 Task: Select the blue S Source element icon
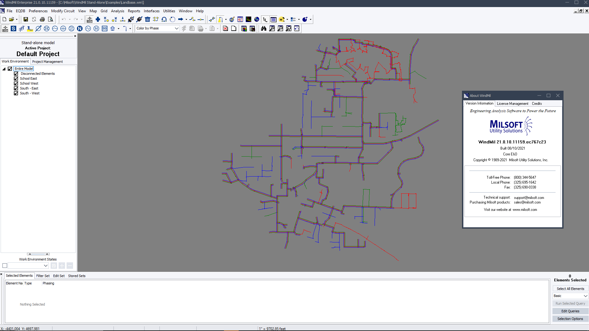pyautogui.click(x=13, y=29)
